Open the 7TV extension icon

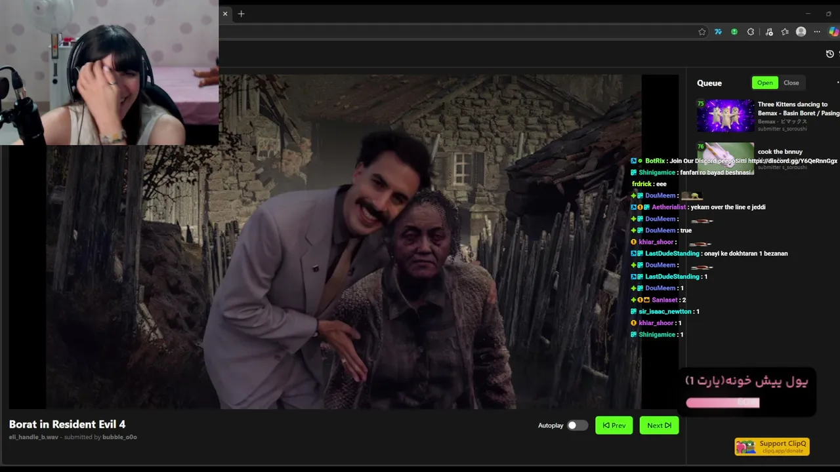click(x=719, y=31)
